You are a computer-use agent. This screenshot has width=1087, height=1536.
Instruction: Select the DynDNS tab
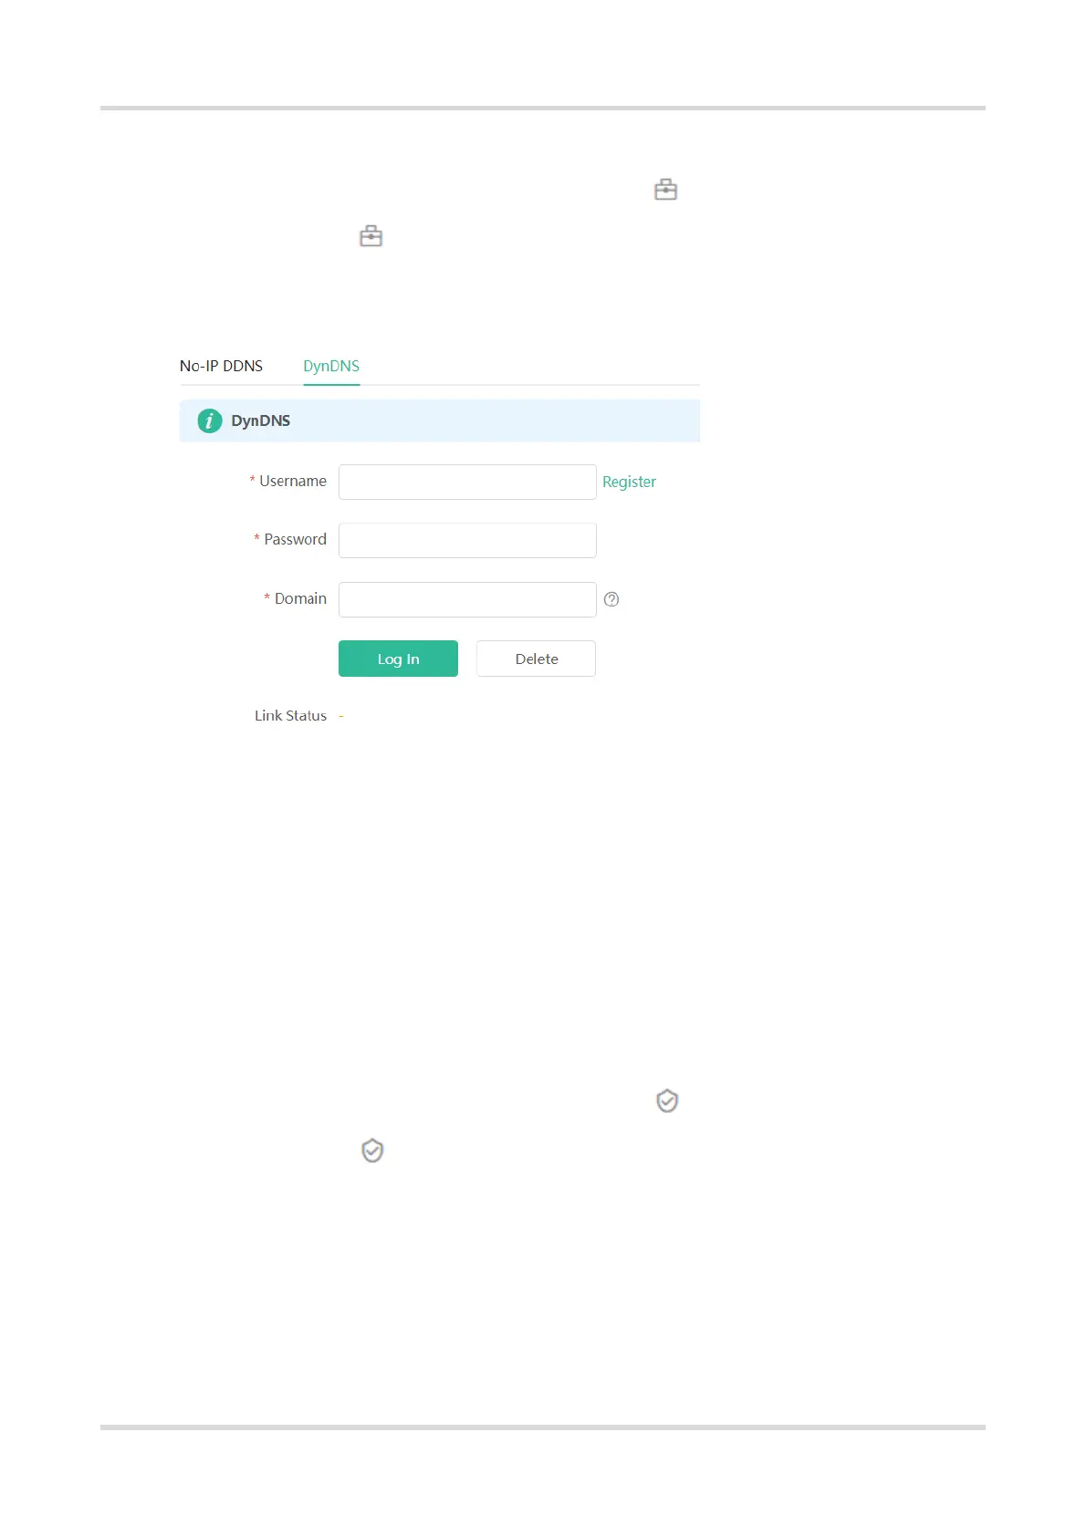coord(331,366)
